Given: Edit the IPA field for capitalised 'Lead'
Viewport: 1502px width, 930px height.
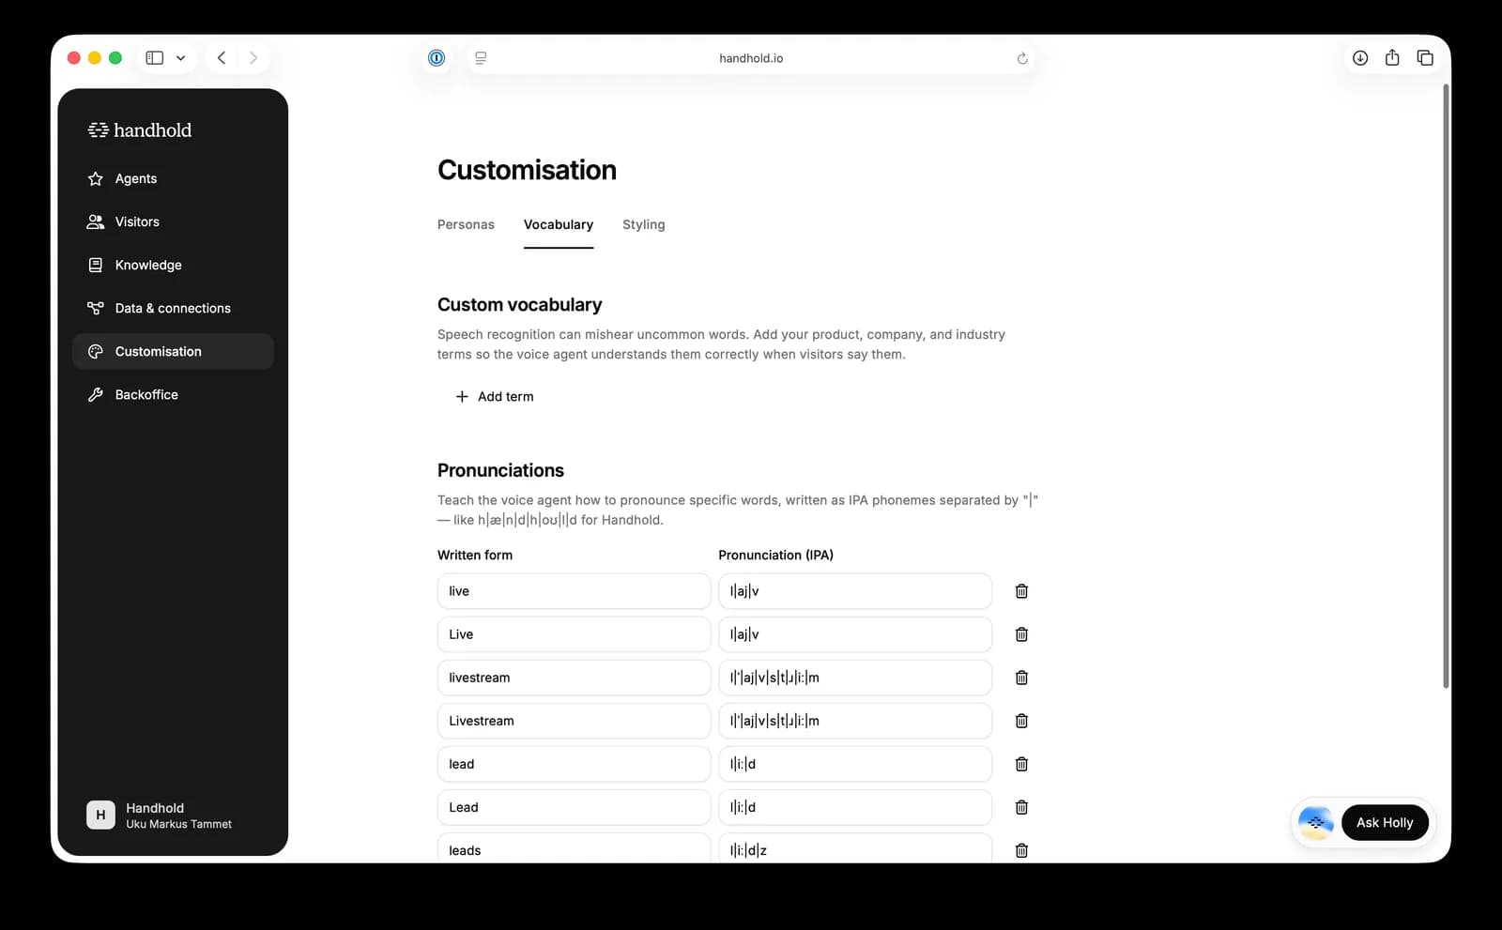Looking at the screenshot, I should pyautogui.click(x=855, y=807).
